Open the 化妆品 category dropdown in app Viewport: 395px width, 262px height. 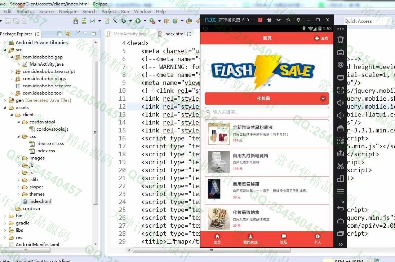pyautogui.click(x=267, y=99)
